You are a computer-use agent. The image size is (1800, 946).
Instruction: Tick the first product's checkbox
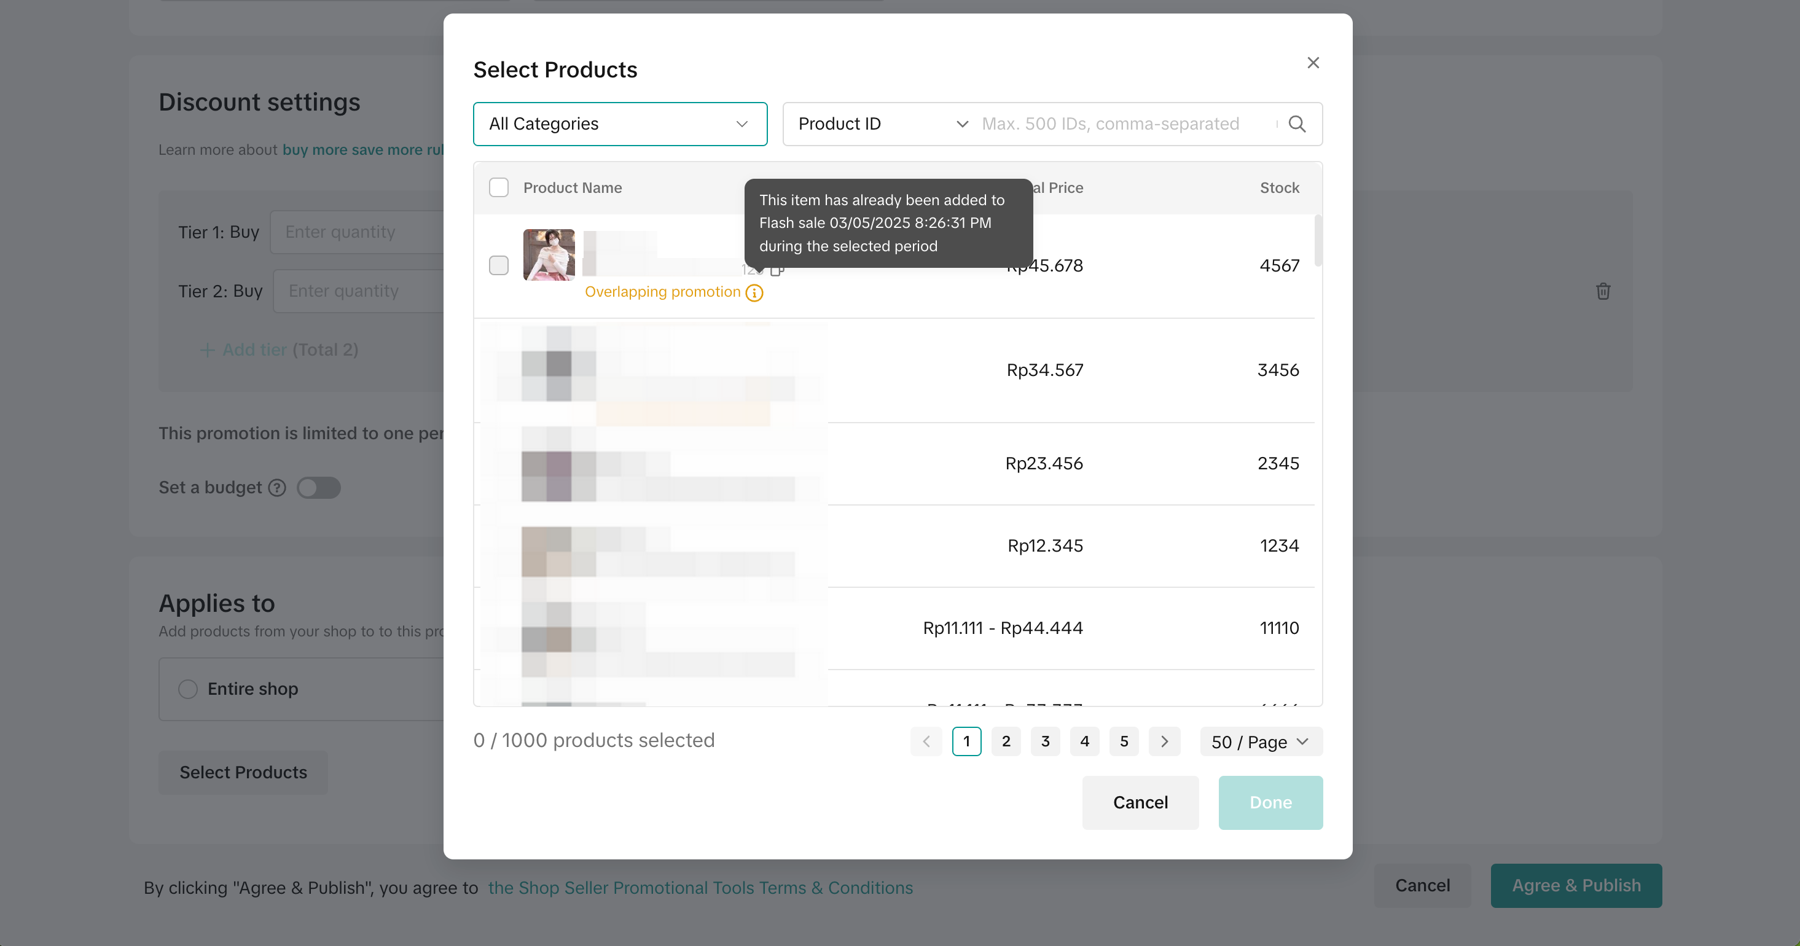(x=498, y=265)
